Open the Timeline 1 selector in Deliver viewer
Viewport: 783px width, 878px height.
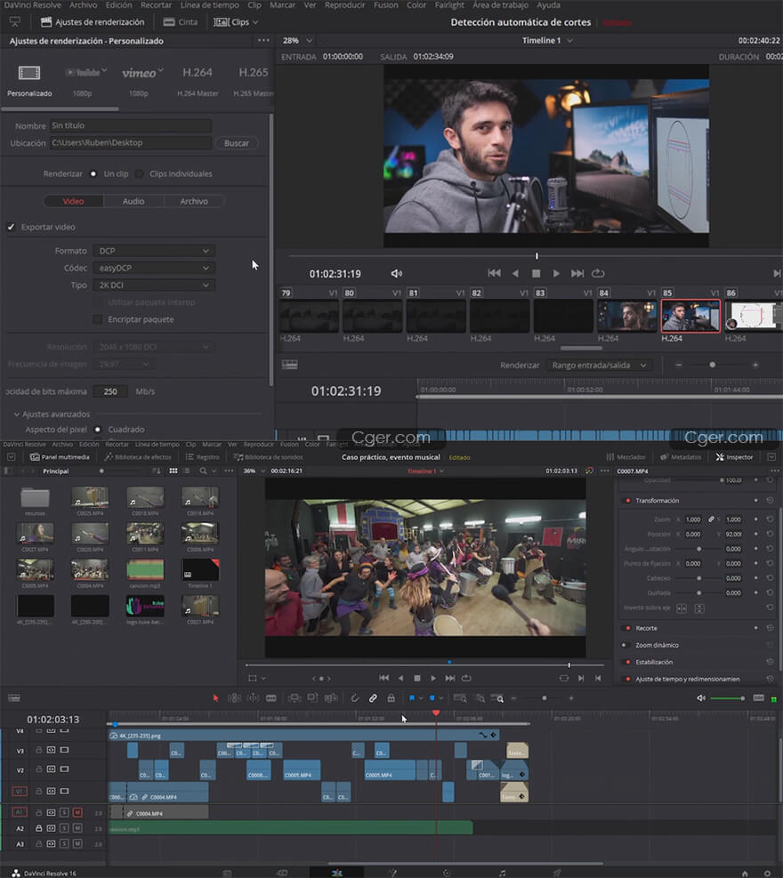coord(547,40)
